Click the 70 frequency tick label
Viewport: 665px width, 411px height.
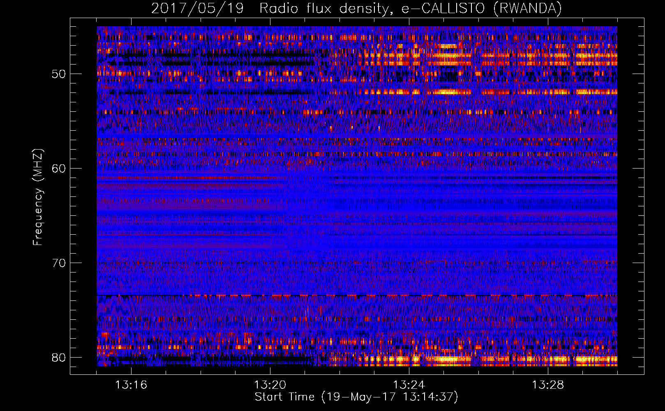click(59, 263)
